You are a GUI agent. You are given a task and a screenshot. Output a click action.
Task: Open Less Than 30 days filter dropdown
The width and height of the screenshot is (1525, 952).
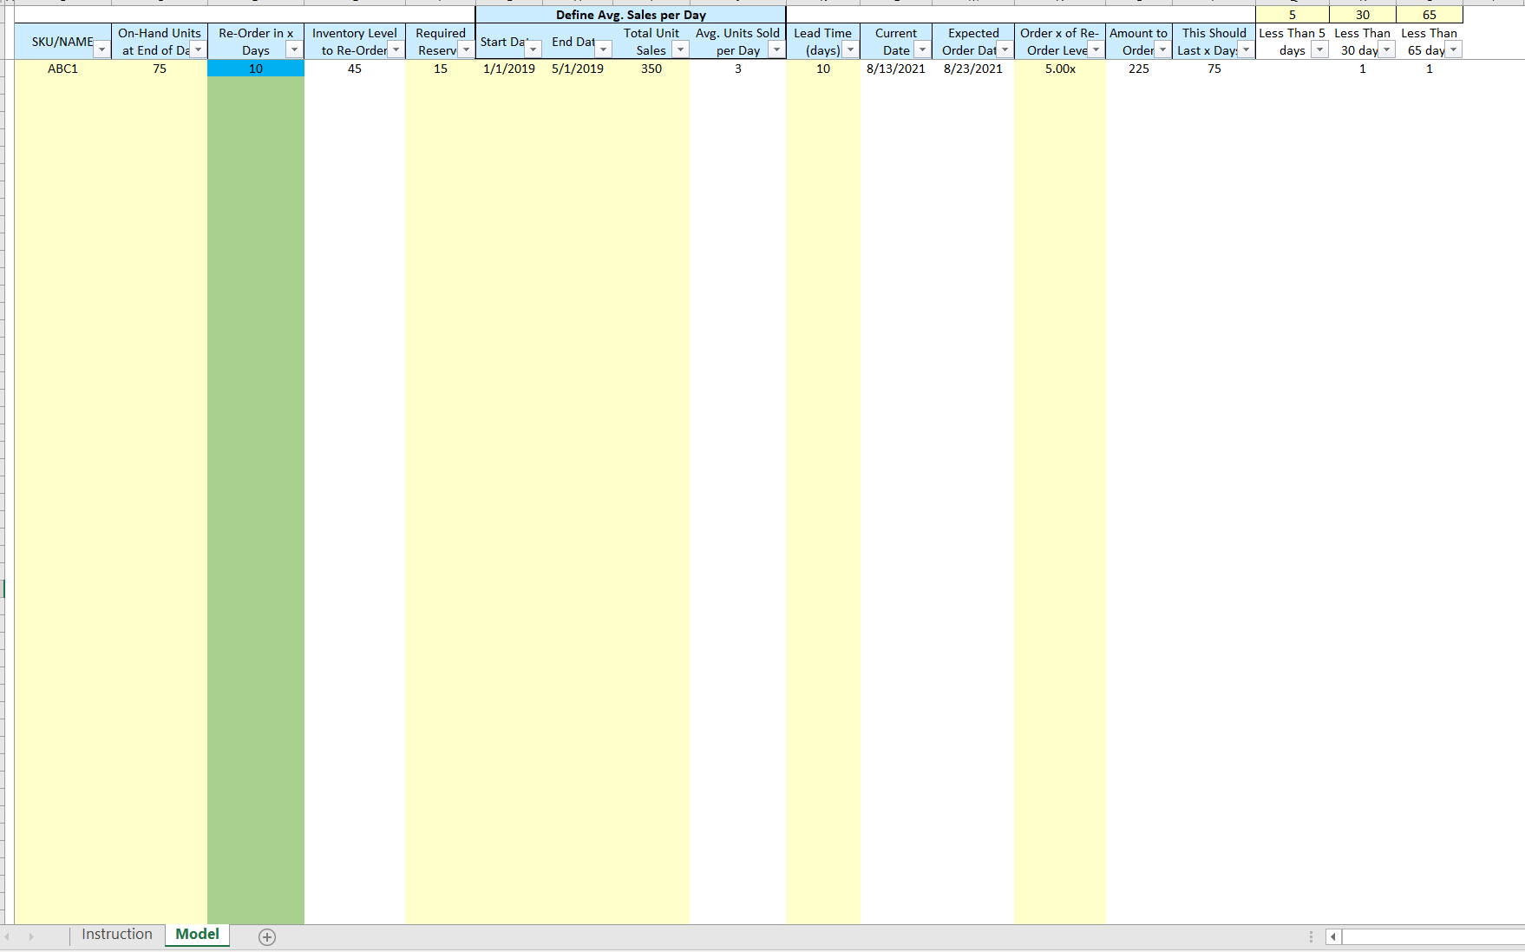tap(1386, 50)
